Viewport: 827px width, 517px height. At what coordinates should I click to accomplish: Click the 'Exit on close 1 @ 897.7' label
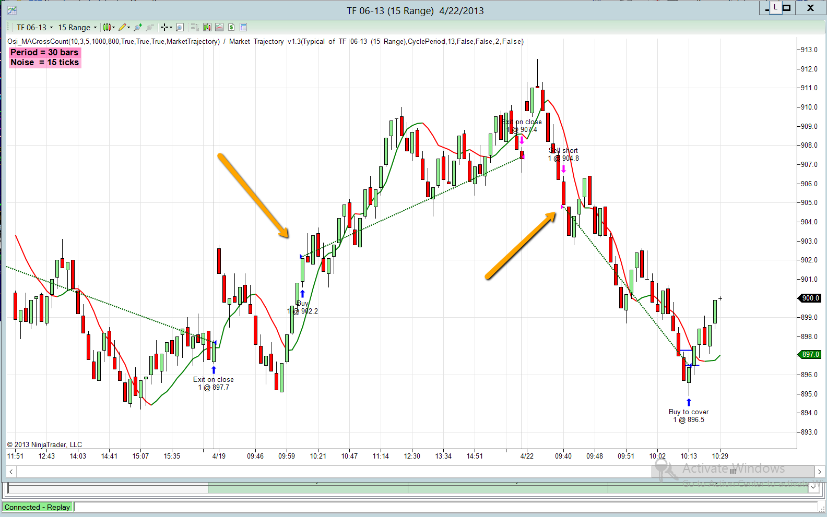click(214, 383)
